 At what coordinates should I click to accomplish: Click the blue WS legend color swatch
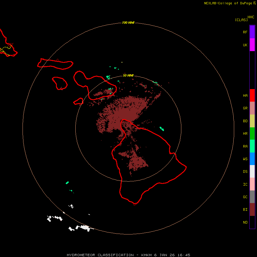252,159
